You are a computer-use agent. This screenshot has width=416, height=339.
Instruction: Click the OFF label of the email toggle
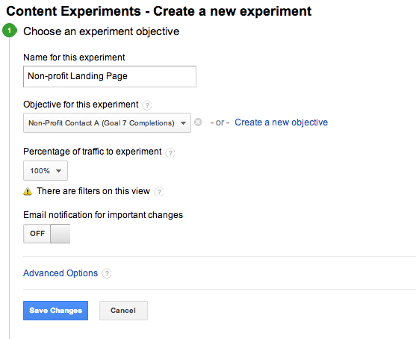[37, 234]
